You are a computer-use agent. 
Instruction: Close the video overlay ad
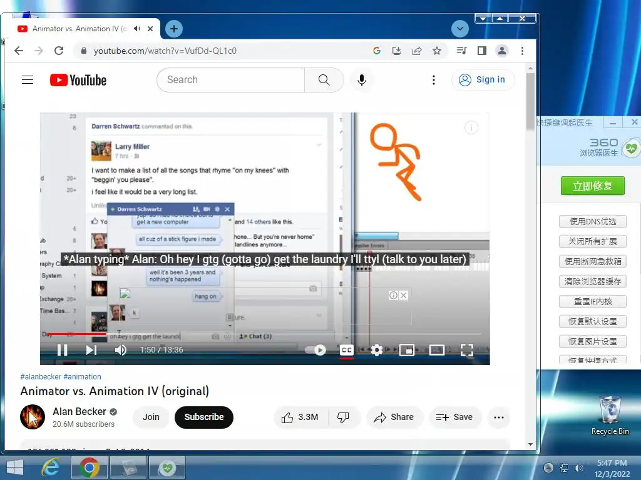403,295
